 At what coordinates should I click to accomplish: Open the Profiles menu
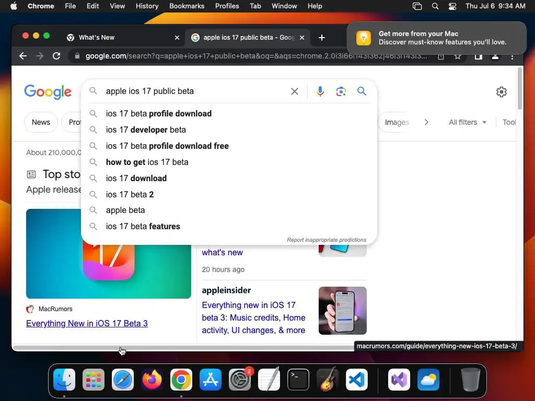click(x=227, y=6)
